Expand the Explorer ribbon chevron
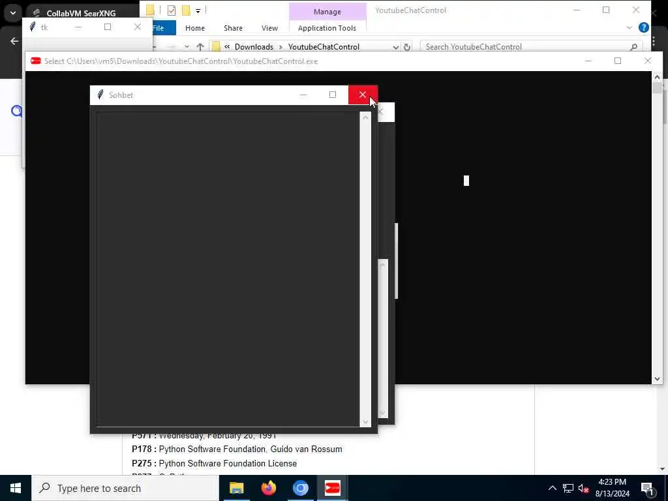The height and width of the screenshot is (501, 668). [x=630, y=27]
